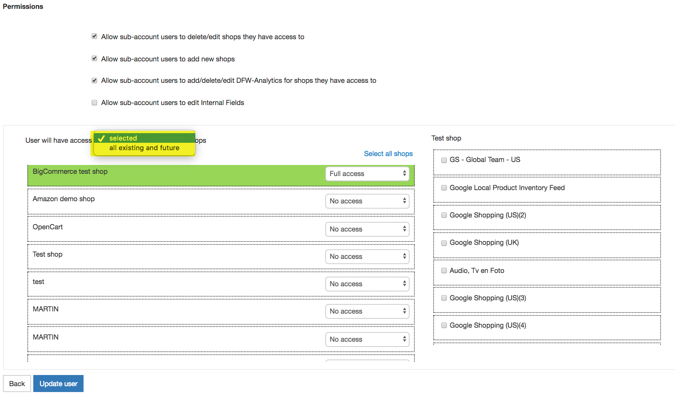Screen dimensions: 675x412
Task: Click the Update user button
Action: pos(58,384)
